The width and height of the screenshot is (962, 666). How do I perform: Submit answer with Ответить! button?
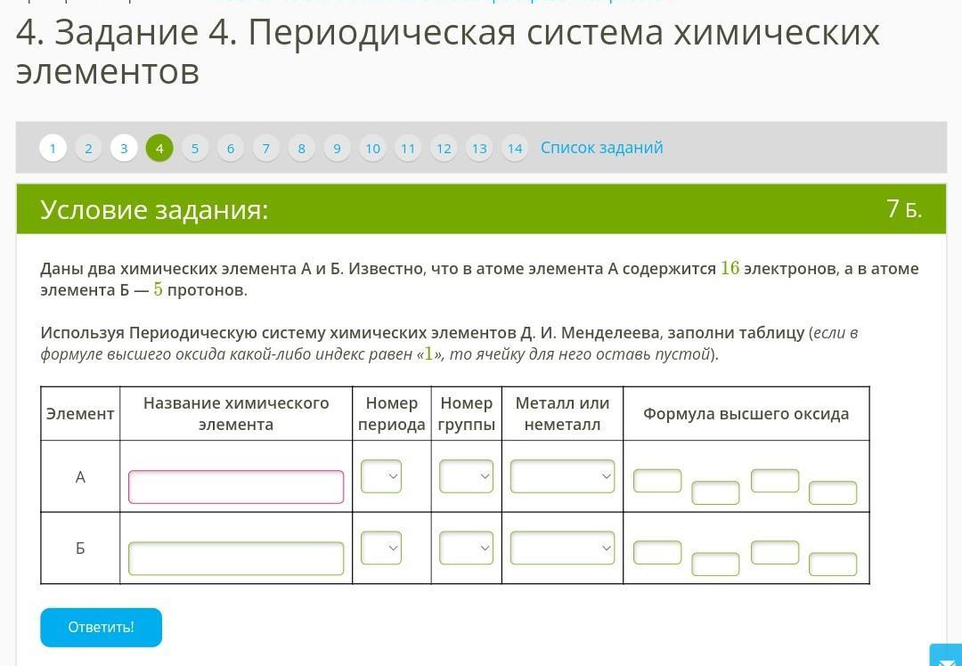click(x=102, y=628)
